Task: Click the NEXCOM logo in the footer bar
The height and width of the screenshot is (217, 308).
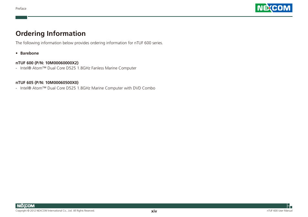Action: tap(26, 206)
